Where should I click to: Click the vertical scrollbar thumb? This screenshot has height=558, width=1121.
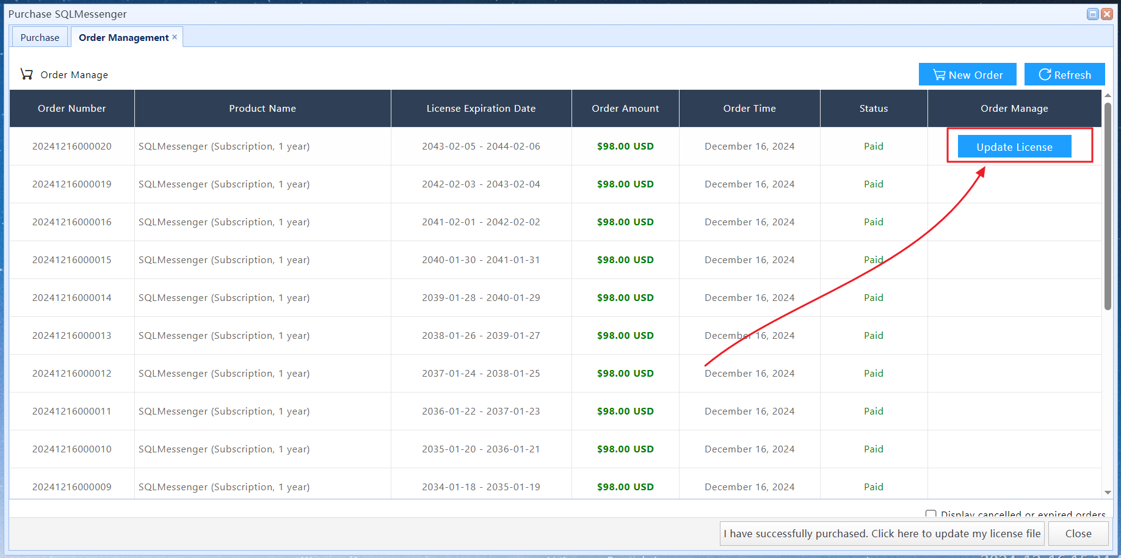click(x=1108, y=206)
